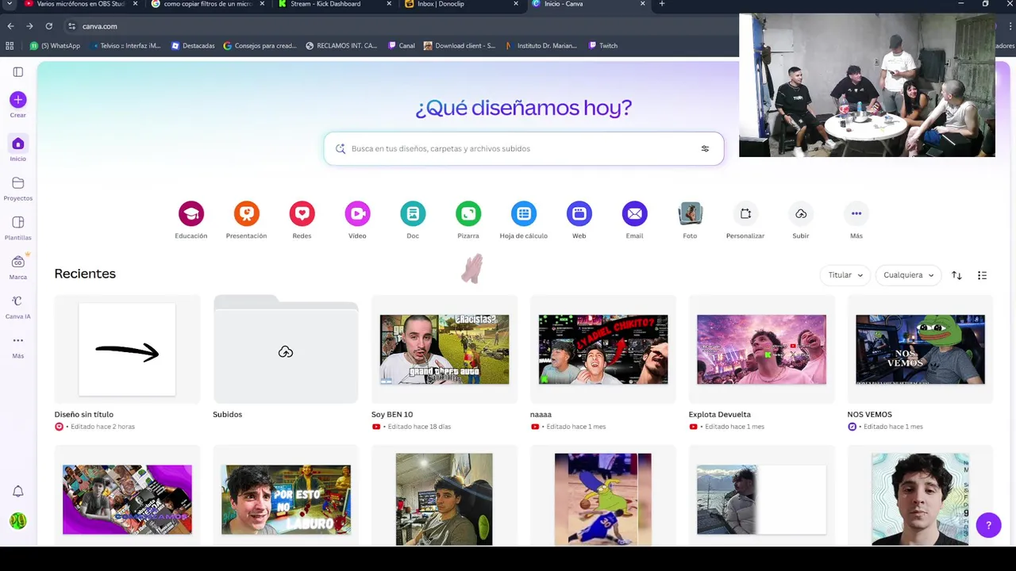The width and height of the screenshot is (1016, 571).
Task: Expand the Titular filter dropdown
Action: point(845,275)
